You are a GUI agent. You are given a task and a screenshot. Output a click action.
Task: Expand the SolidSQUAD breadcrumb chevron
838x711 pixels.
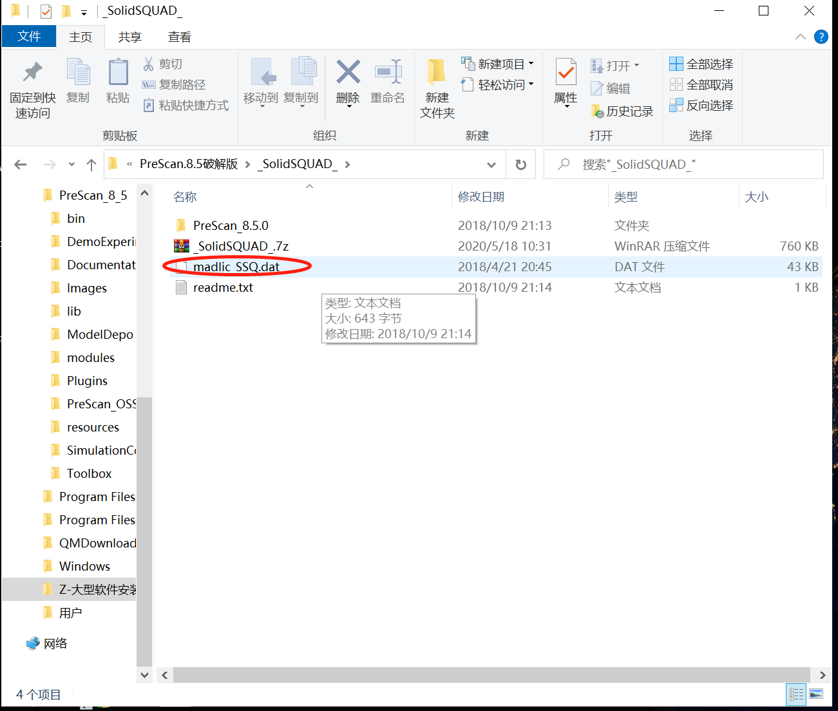[x=348, y=164]
